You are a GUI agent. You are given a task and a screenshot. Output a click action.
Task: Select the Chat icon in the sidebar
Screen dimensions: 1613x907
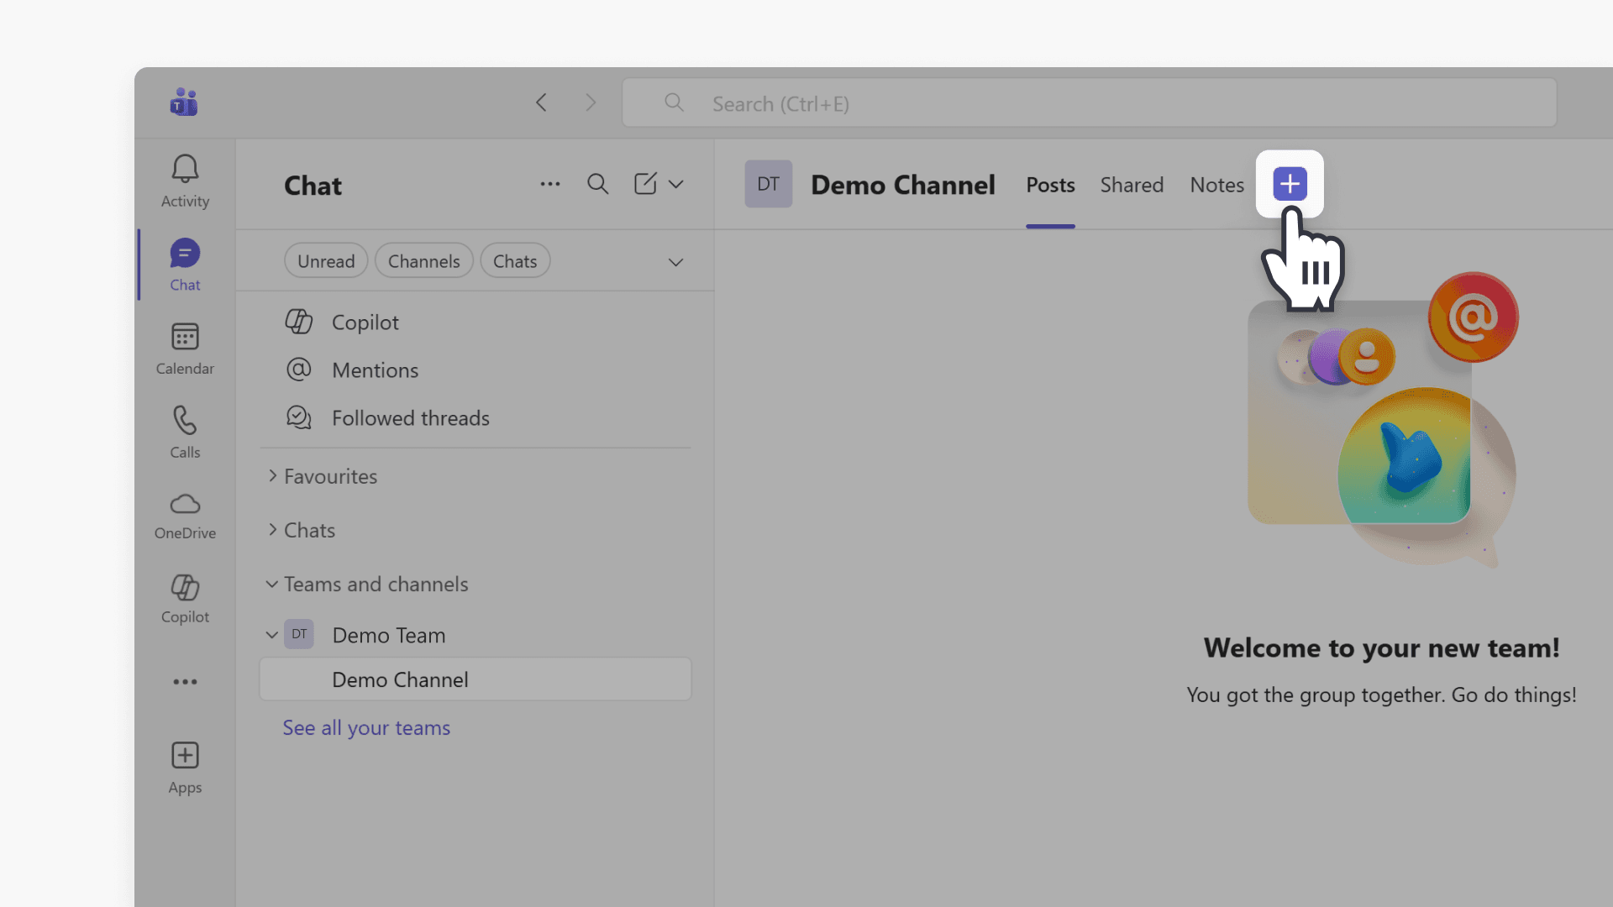(184, 265)
